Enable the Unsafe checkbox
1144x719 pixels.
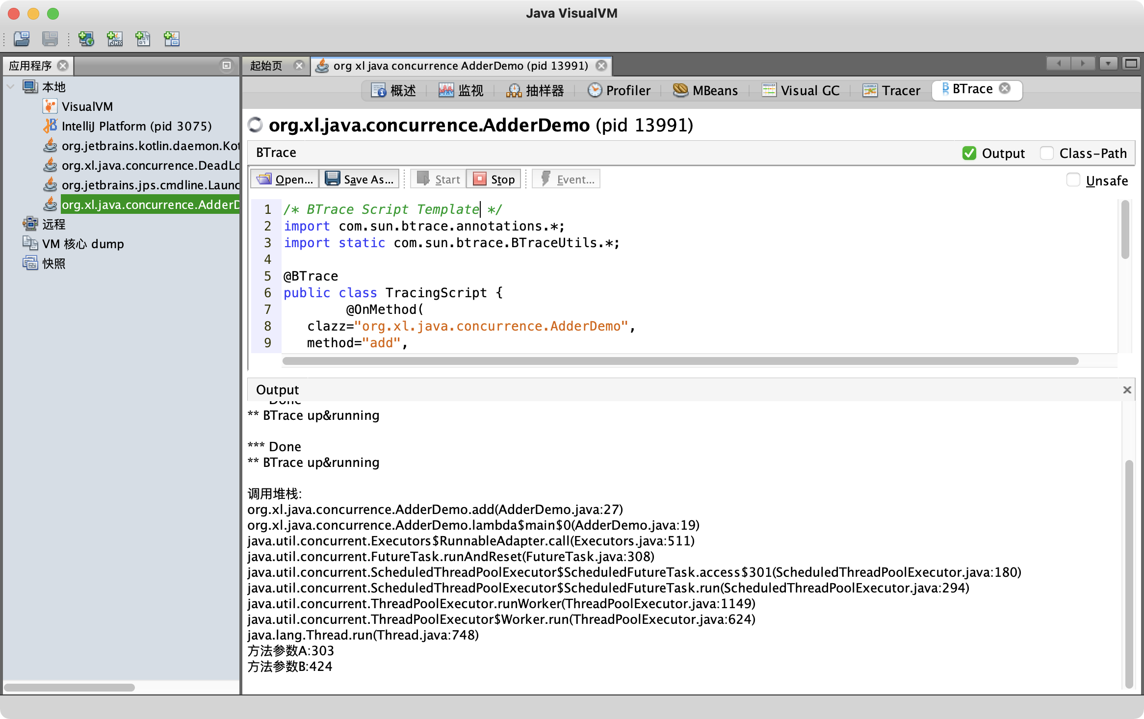[x=1073, y=180]
